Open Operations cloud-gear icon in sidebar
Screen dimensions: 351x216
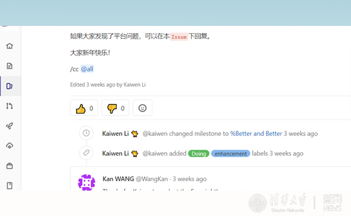(9, 146)
